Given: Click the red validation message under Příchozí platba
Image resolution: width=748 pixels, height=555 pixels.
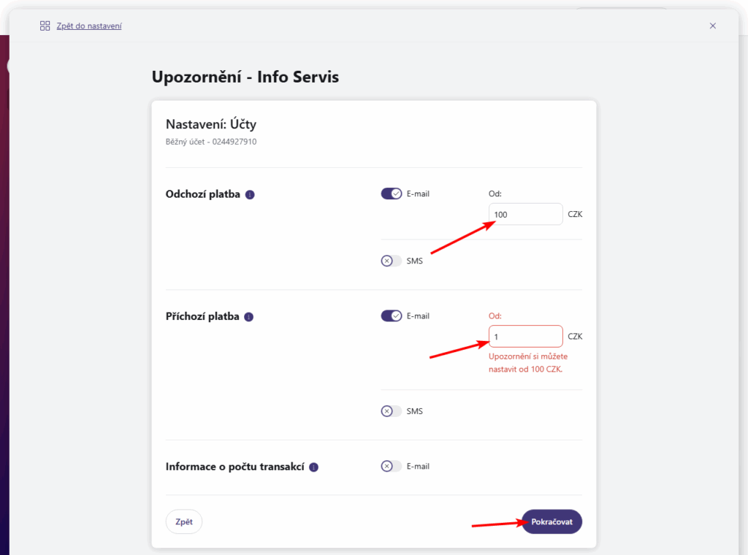Looking at the screenshot, I should pos(528,362).
